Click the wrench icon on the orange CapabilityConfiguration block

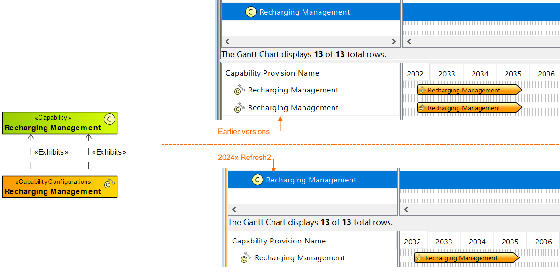110,182
